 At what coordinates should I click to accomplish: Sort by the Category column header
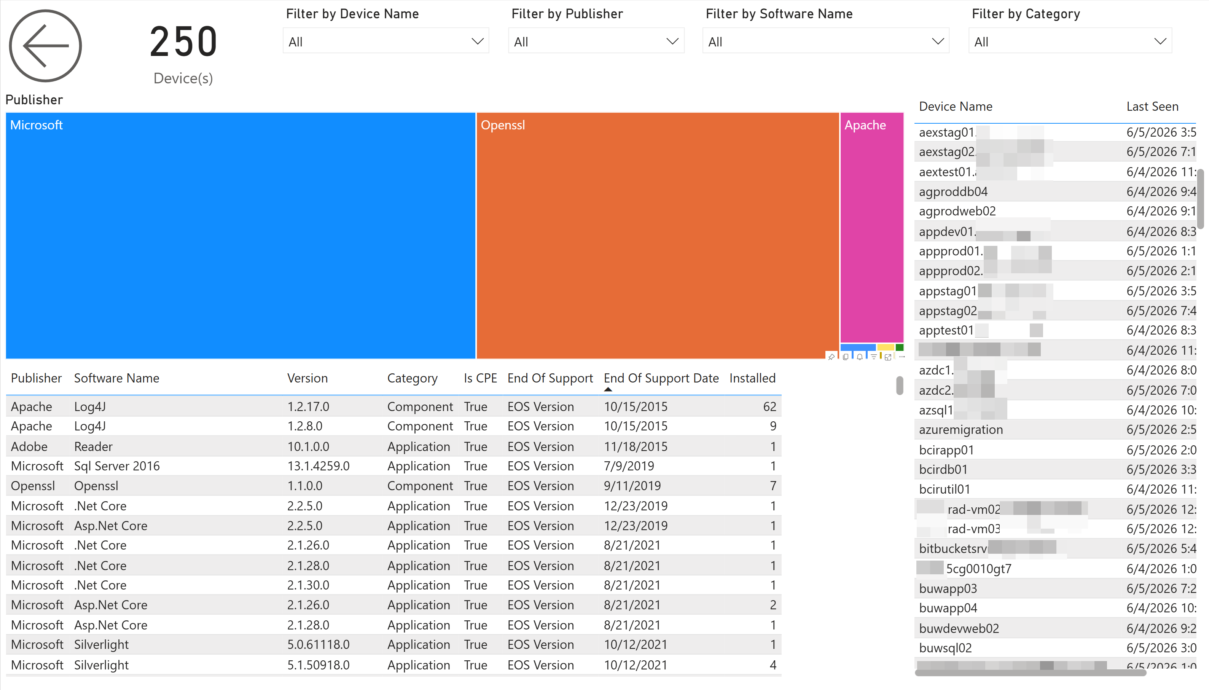(x=412, y=378)
